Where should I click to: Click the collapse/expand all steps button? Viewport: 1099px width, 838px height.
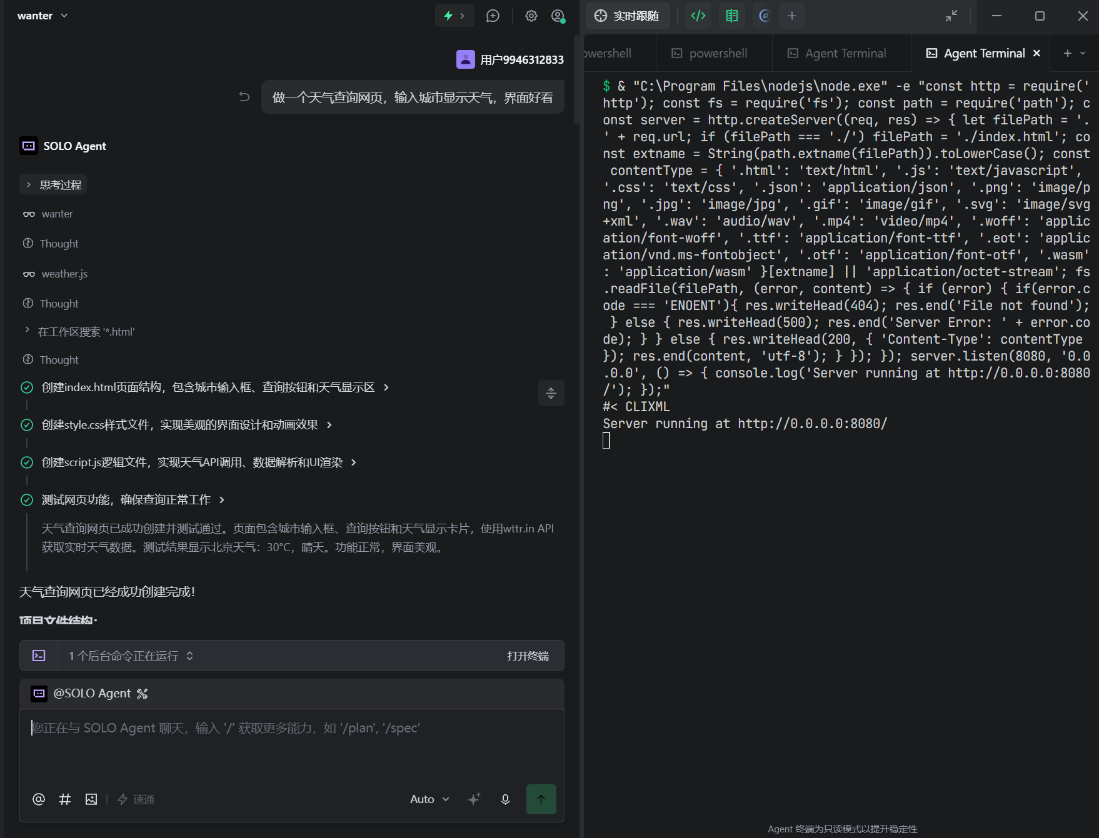coord(551,393)
